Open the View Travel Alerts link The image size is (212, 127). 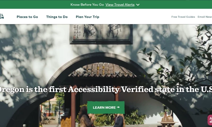click(x=120, y=4)
